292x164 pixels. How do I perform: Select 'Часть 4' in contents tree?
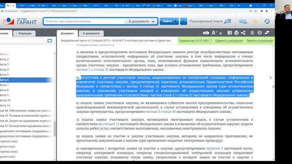5,70
